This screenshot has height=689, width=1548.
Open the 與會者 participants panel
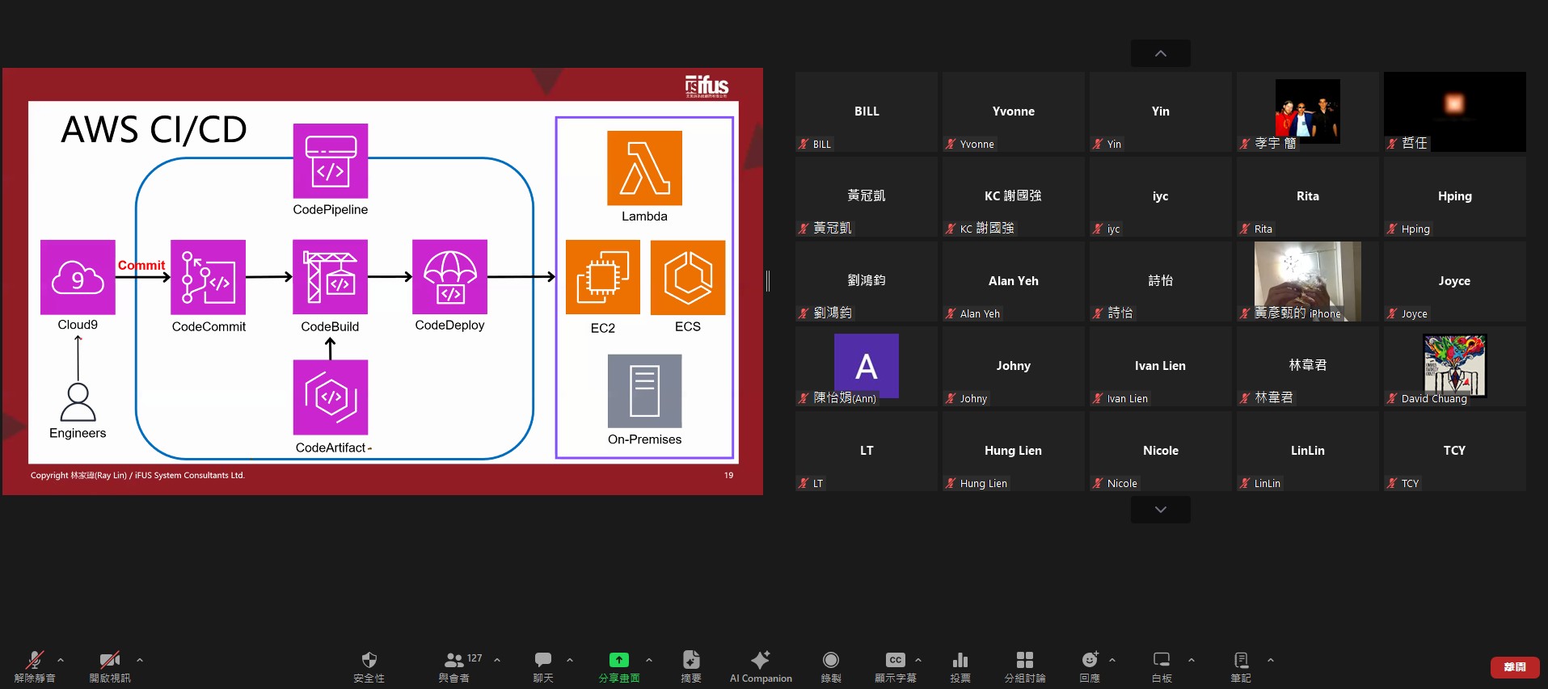[x=454, y=666]
